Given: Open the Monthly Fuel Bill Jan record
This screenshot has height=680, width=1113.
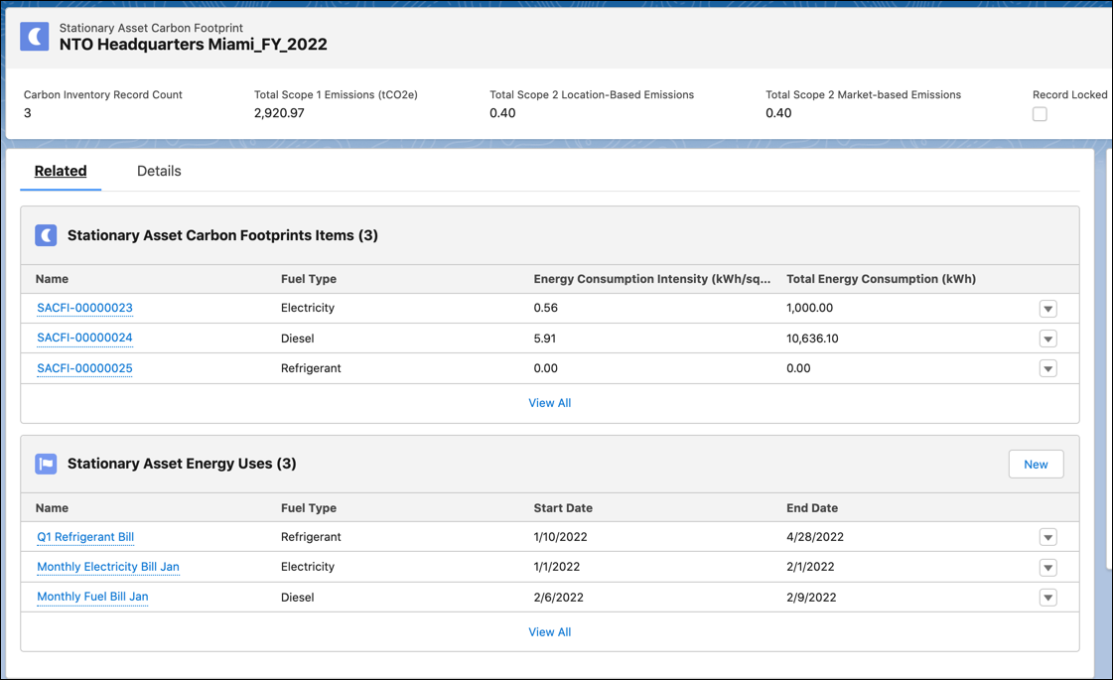Looking at the screenshot, I should pyautogui.click(x=92, y=597).
